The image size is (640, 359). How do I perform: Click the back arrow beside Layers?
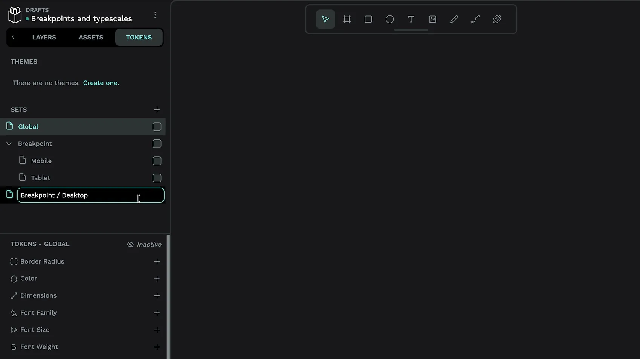[x=13, y=37]
